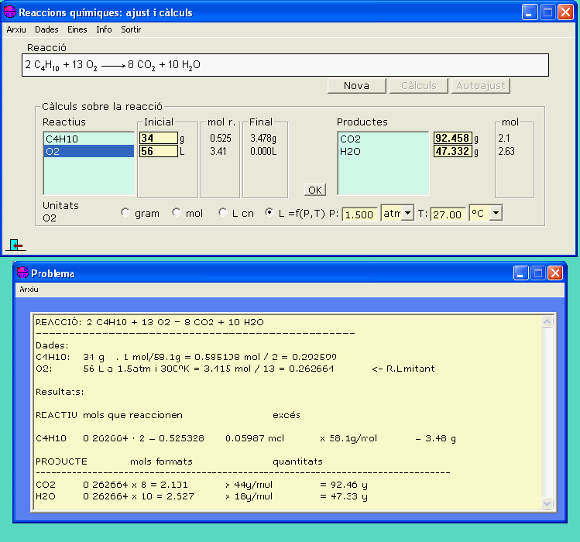Click the 0.525 mol r. value
This screenshot has height=542, width=580.
coord(221,139)
